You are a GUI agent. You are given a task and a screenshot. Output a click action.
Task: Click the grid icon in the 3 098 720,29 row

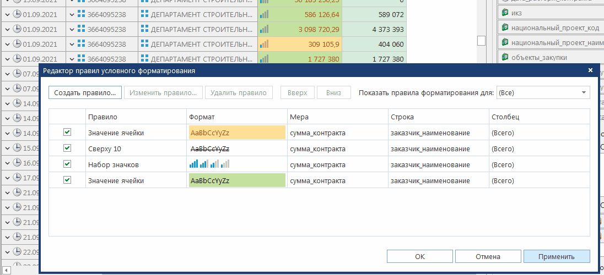pyautogui.click(x=82, y=29)
